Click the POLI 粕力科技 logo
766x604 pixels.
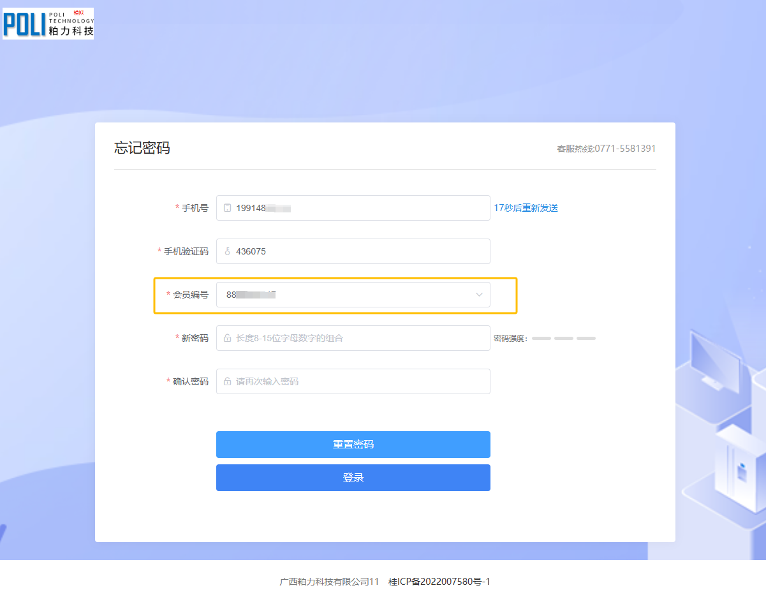(48, 24)
